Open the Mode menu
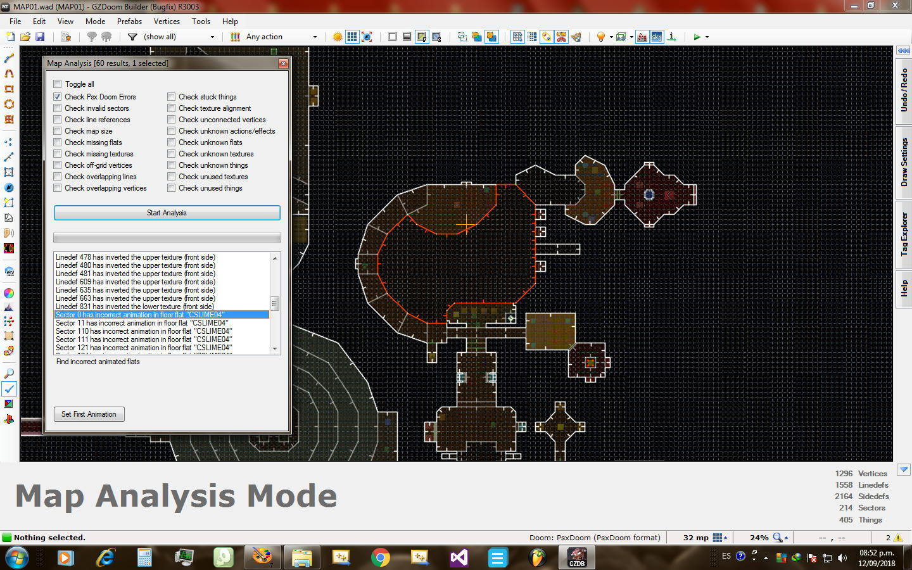Viewport: 912px width, 570px height. pyautogui.click(x=95, y=21)
